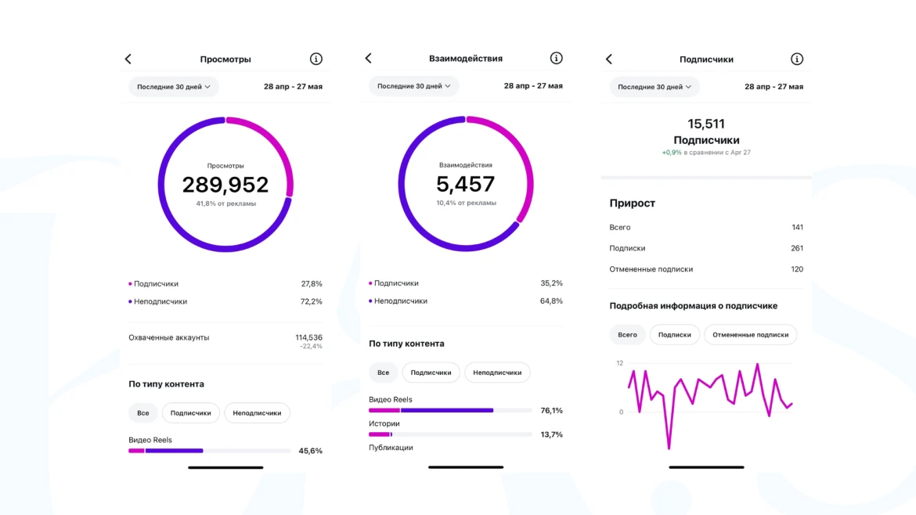The width and height of the screenshot is (916, 515).
Task: Click the 27,8% Подписчики value under Просмотры
Action: [x=312, y=284]
